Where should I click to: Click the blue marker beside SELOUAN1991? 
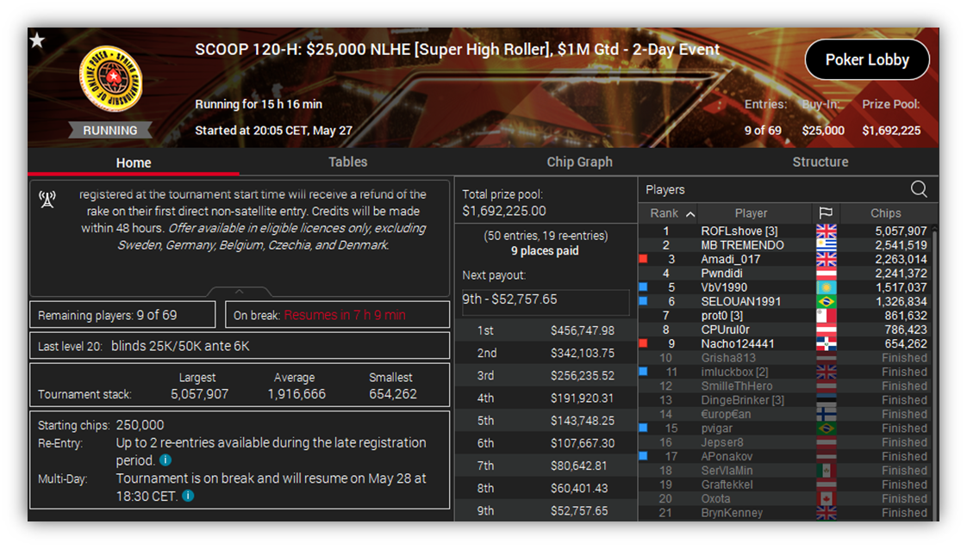click(x=643, y=301)
